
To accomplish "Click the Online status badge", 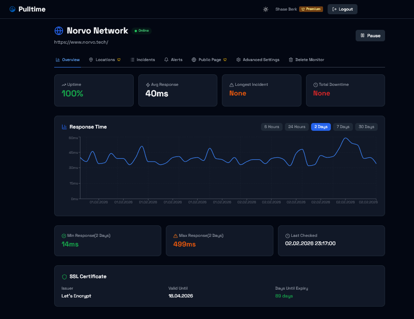I will 142,31.
